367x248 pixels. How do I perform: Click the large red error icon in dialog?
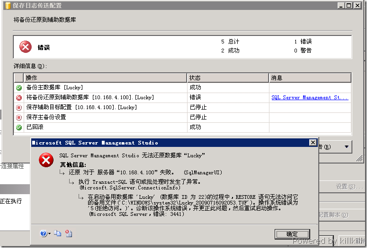46,160
